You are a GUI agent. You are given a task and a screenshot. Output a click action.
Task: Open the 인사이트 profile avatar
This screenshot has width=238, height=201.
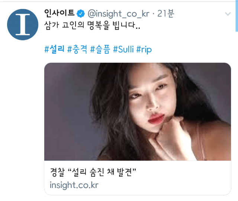(23, 25)
